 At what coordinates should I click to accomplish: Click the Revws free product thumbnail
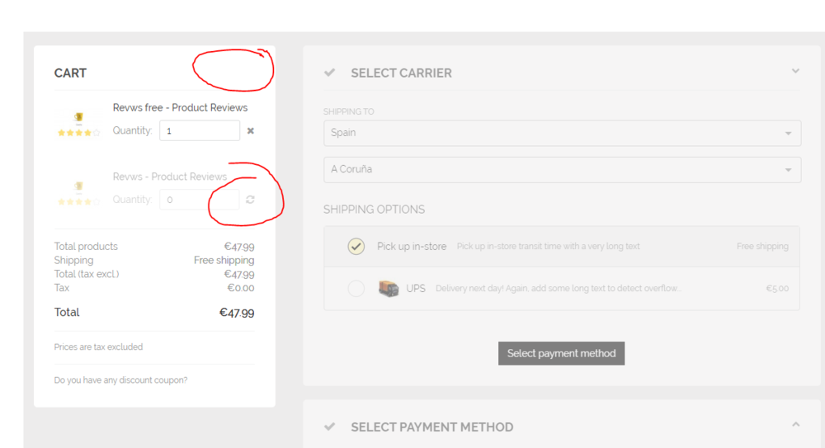click(78, 124)
